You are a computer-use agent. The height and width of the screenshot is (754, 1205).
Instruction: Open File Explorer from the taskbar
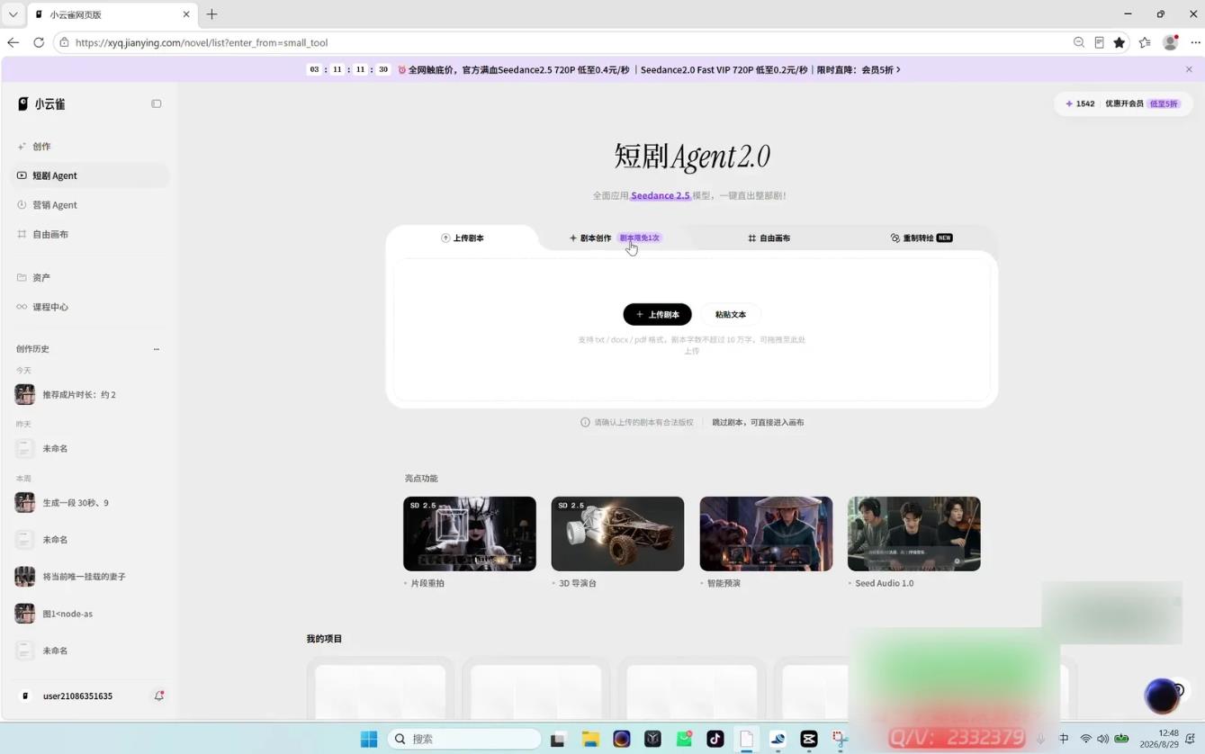(590, 739)
